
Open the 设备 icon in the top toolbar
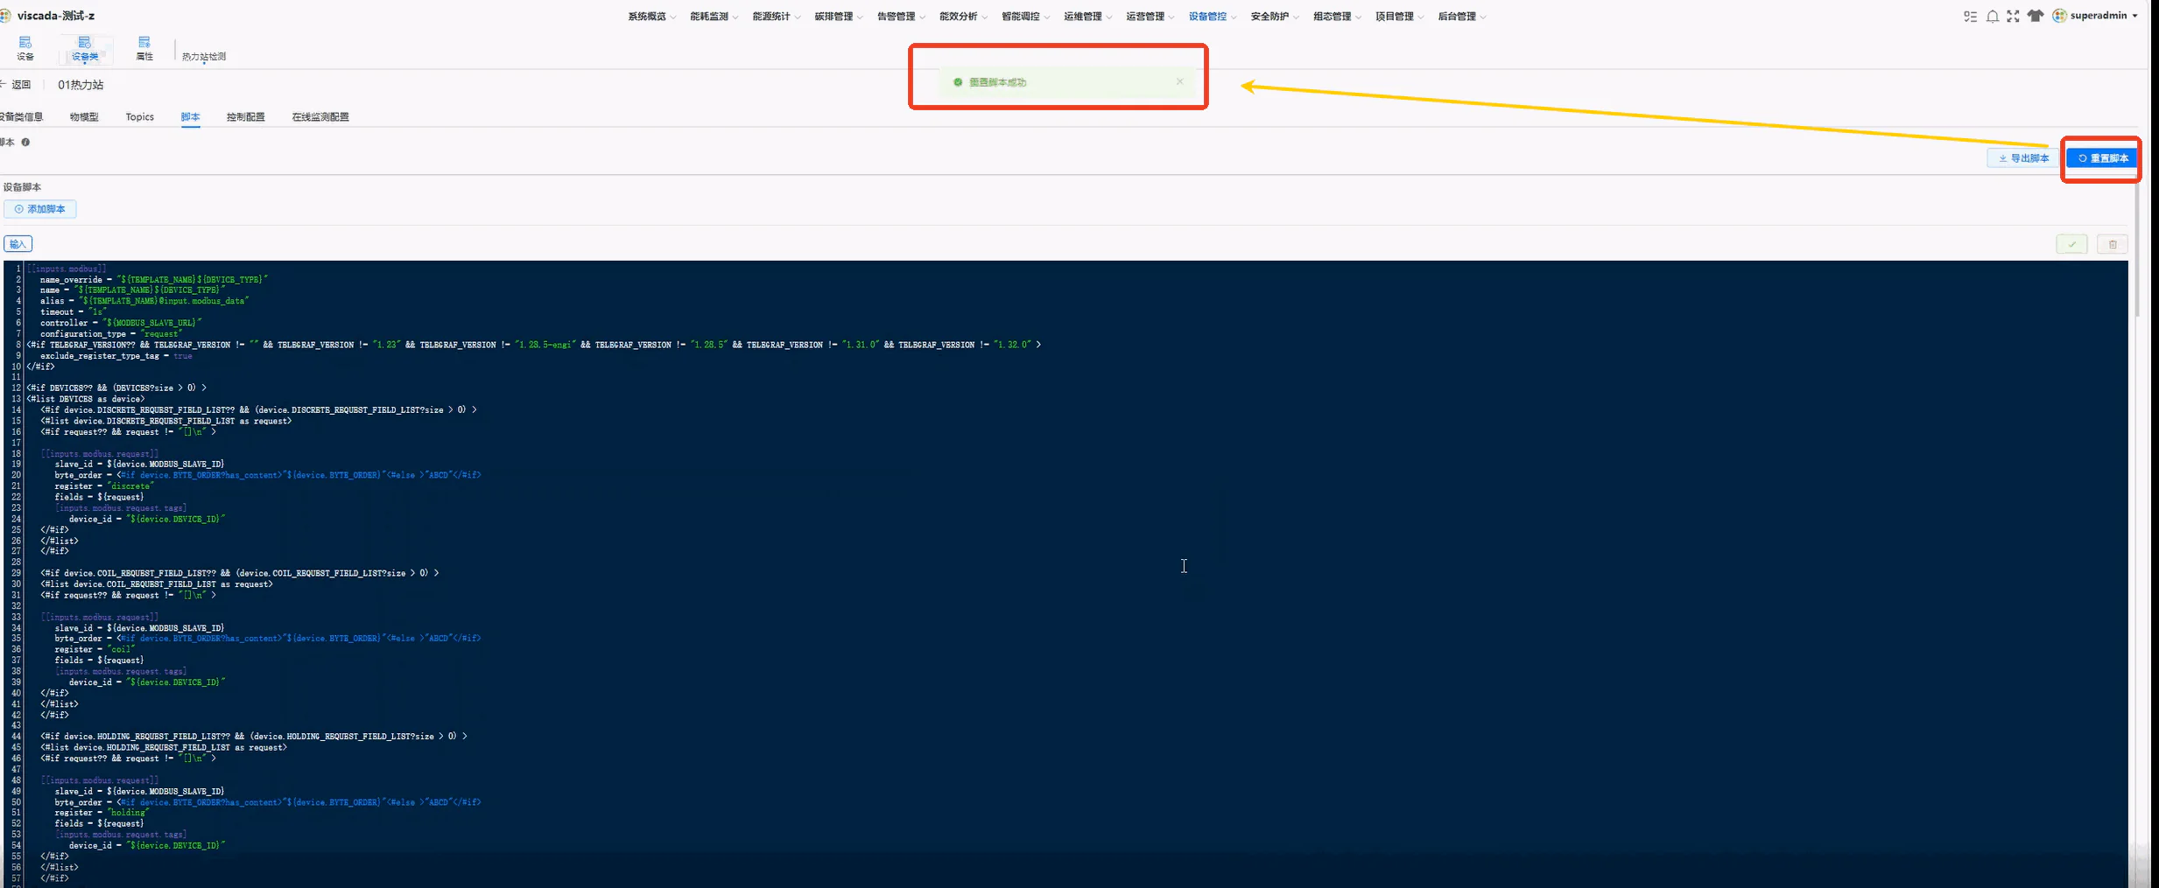(25, 48)
